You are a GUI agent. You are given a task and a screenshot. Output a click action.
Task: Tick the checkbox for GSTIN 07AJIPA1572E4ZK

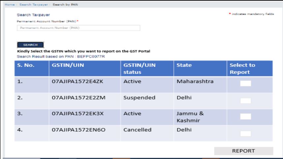coord(245,84)
